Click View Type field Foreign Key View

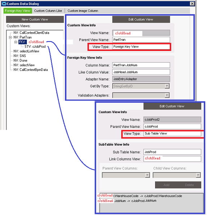tap(141, 47)
